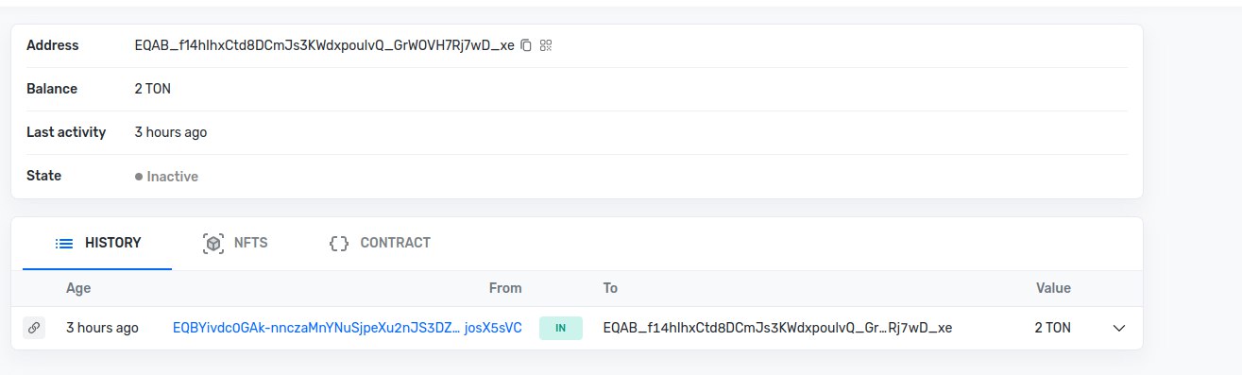Select the HISTORY tab

pyautogui.click(x=97, y=243)
